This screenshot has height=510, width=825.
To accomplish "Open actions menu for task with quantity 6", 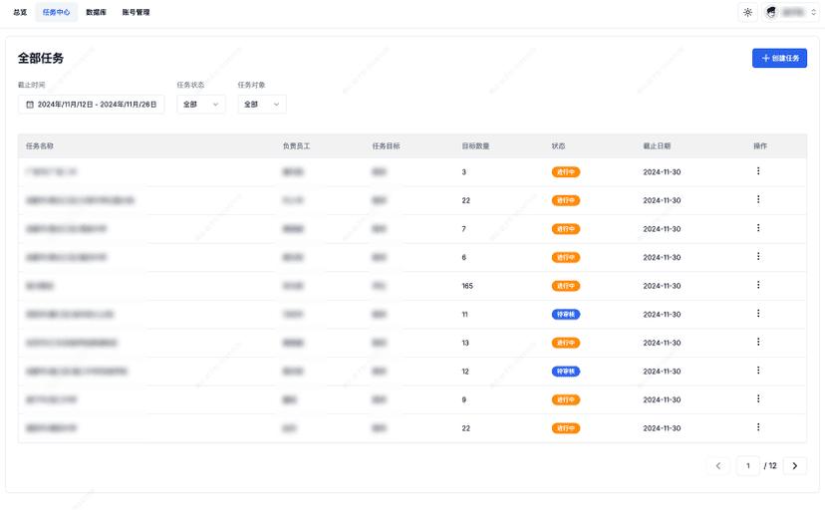I will (x=758, y=257).
